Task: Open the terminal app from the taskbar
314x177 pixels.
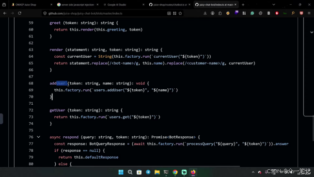Action: 166,172
